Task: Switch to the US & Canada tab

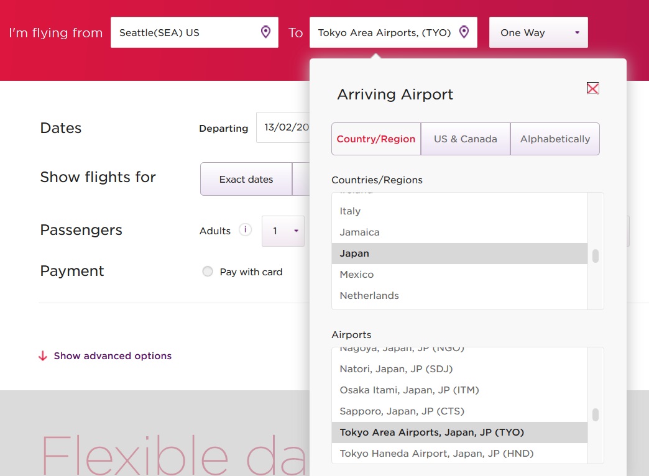Action: point(466,139)
